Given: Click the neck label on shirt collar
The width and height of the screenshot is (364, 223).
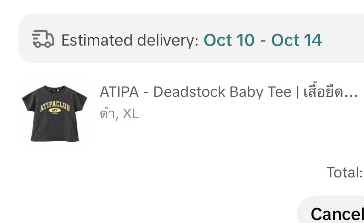Looking at the screenshot, I should click(x=55, y=90).
